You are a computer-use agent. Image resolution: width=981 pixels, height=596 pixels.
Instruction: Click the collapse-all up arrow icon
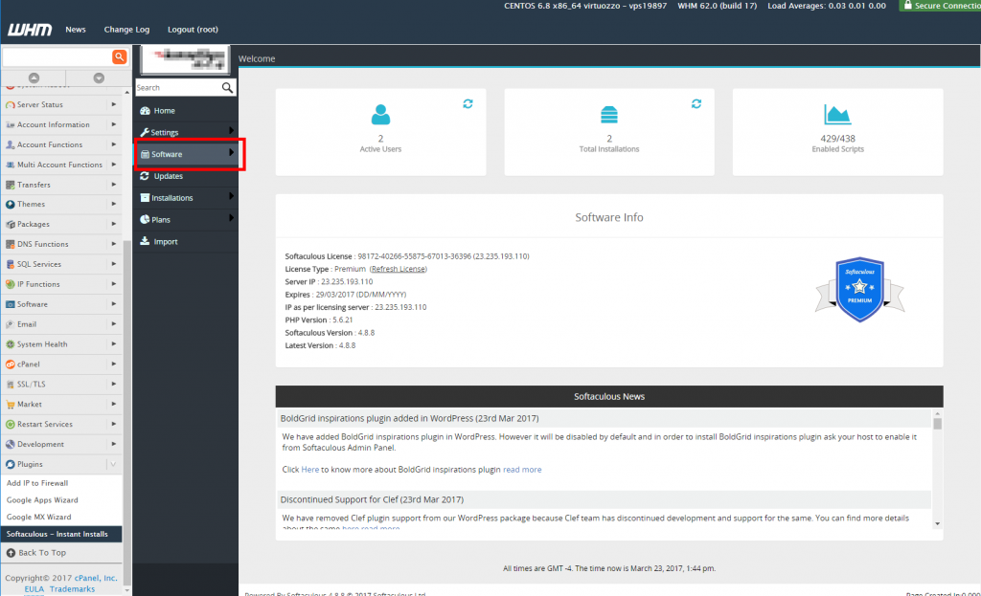coord(34,78)
